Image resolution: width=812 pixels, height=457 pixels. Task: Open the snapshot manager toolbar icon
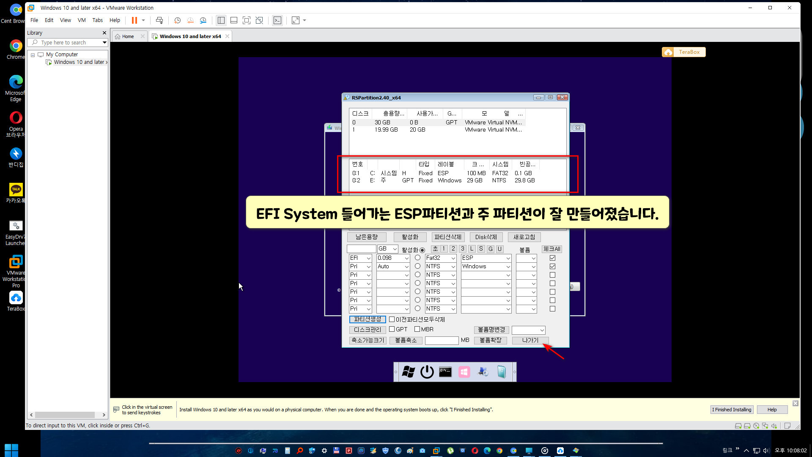coord(203,20)
